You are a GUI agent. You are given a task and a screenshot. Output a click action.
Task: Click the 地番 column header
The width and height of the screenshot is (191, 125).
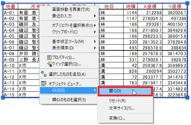(x=11, y=6)
